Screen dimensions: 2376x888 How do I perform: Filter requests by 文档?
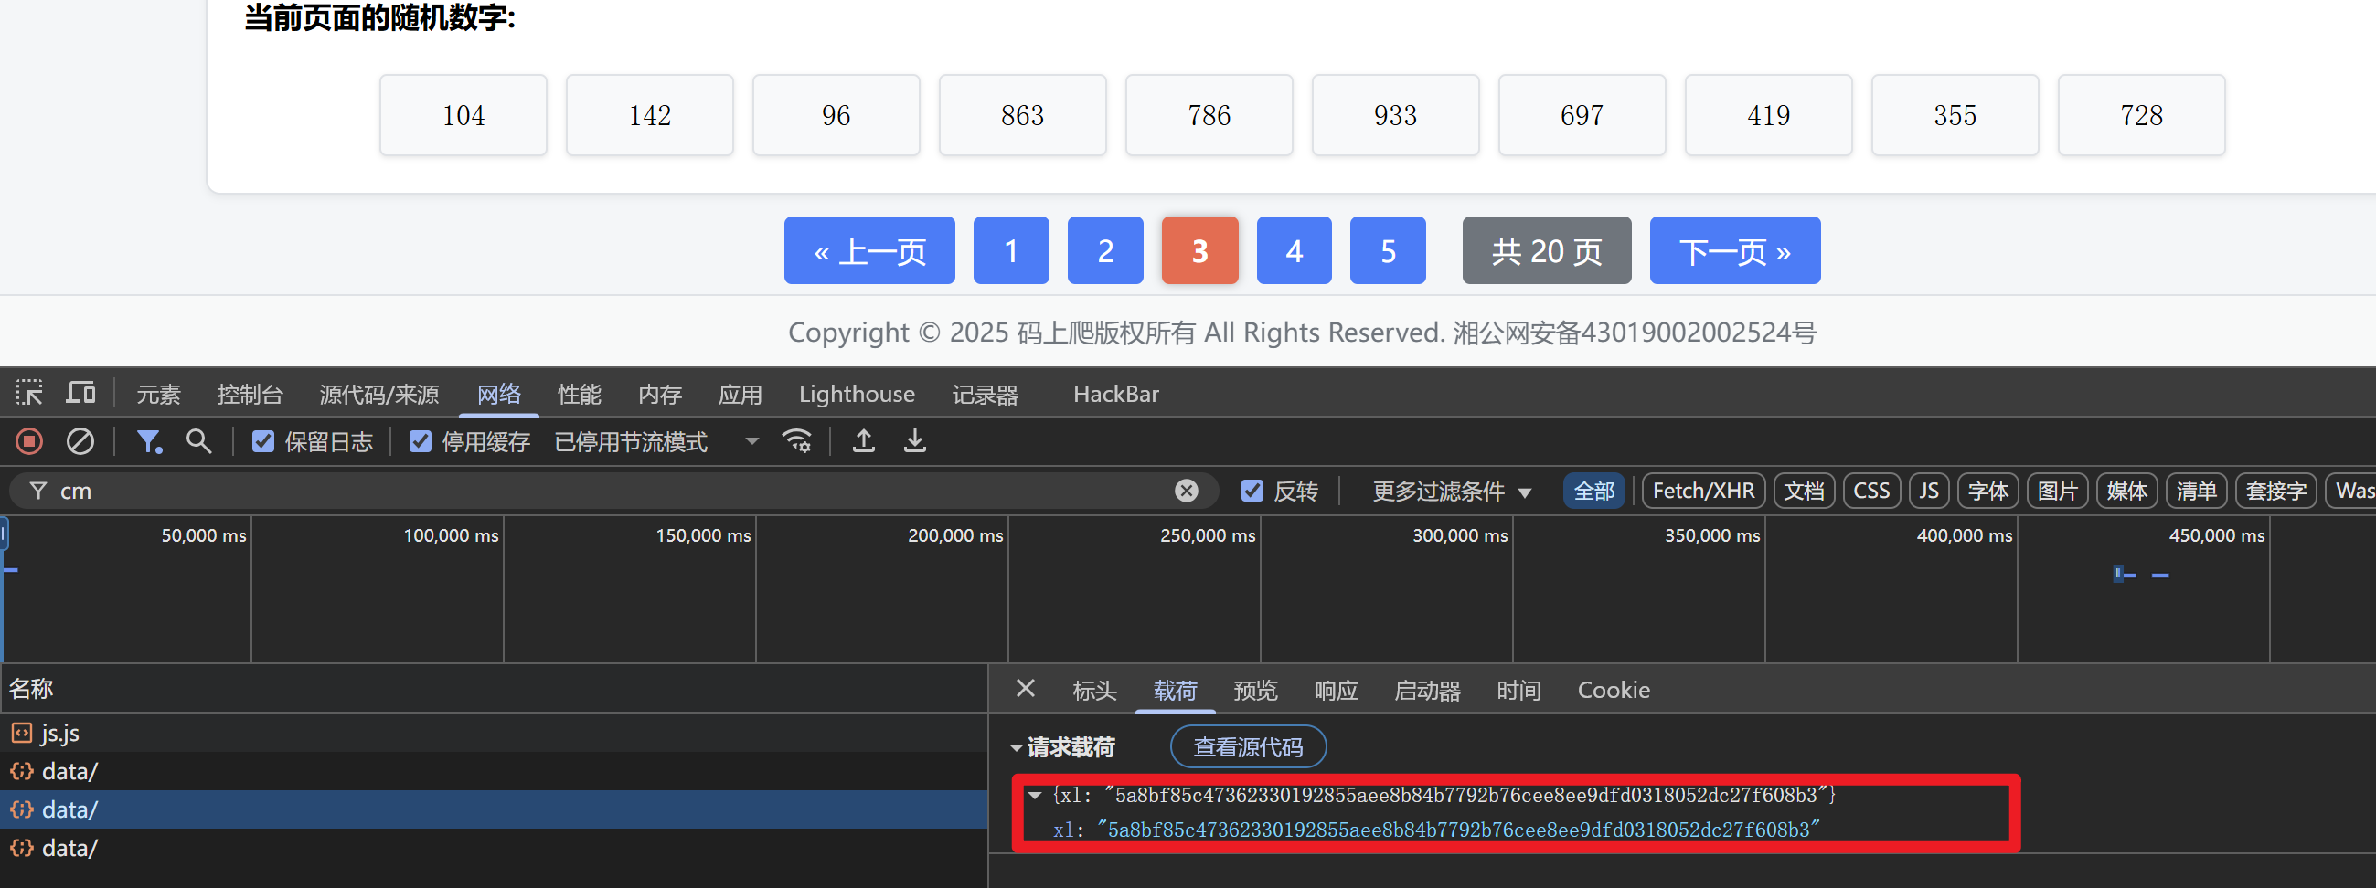click(1804, 491)
